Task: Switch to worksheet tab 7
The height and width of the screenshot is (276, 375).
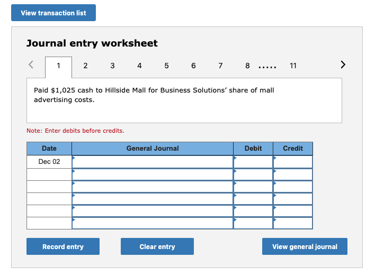Action: coord(220,66)
